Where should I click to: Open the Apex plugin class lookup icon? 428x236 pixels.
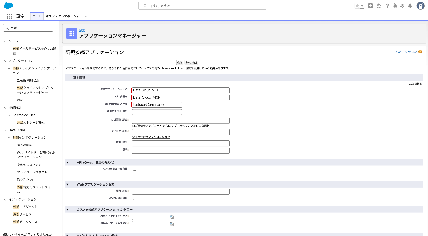(172, 217)
